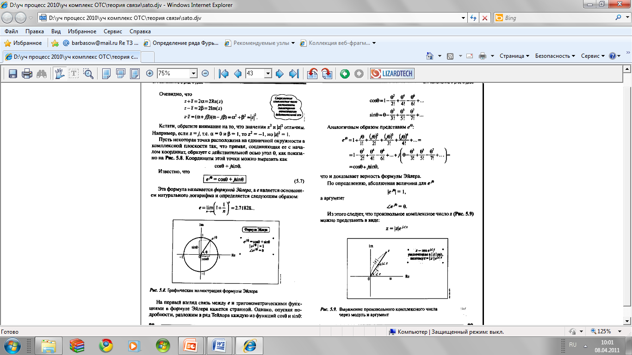The image size is (632, 355).
Task: Jump to the last page
Action: coord(294,73)
